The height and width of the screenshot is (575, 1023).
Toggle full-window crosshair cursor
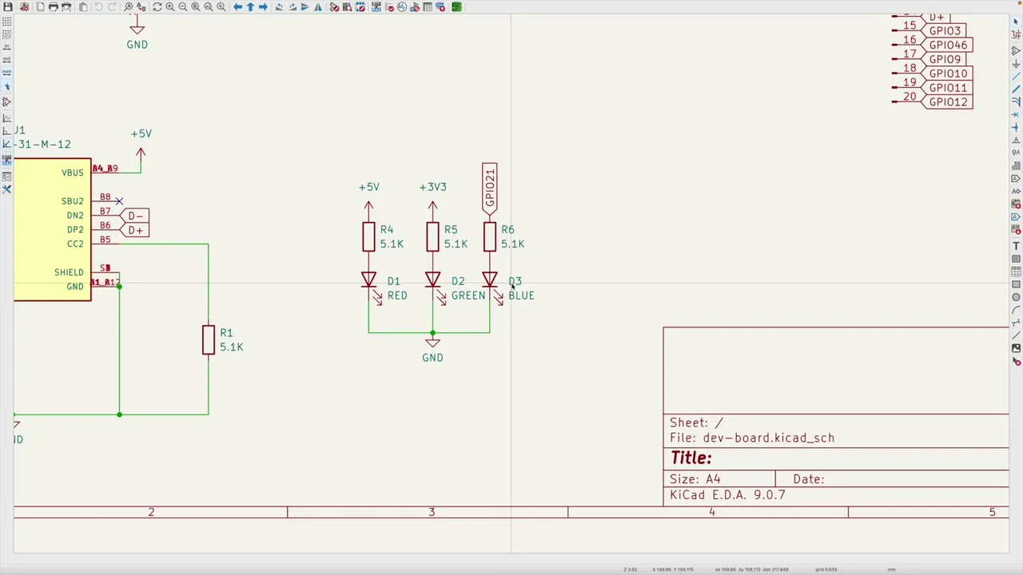pyautogui.click(x=7, y=87)
